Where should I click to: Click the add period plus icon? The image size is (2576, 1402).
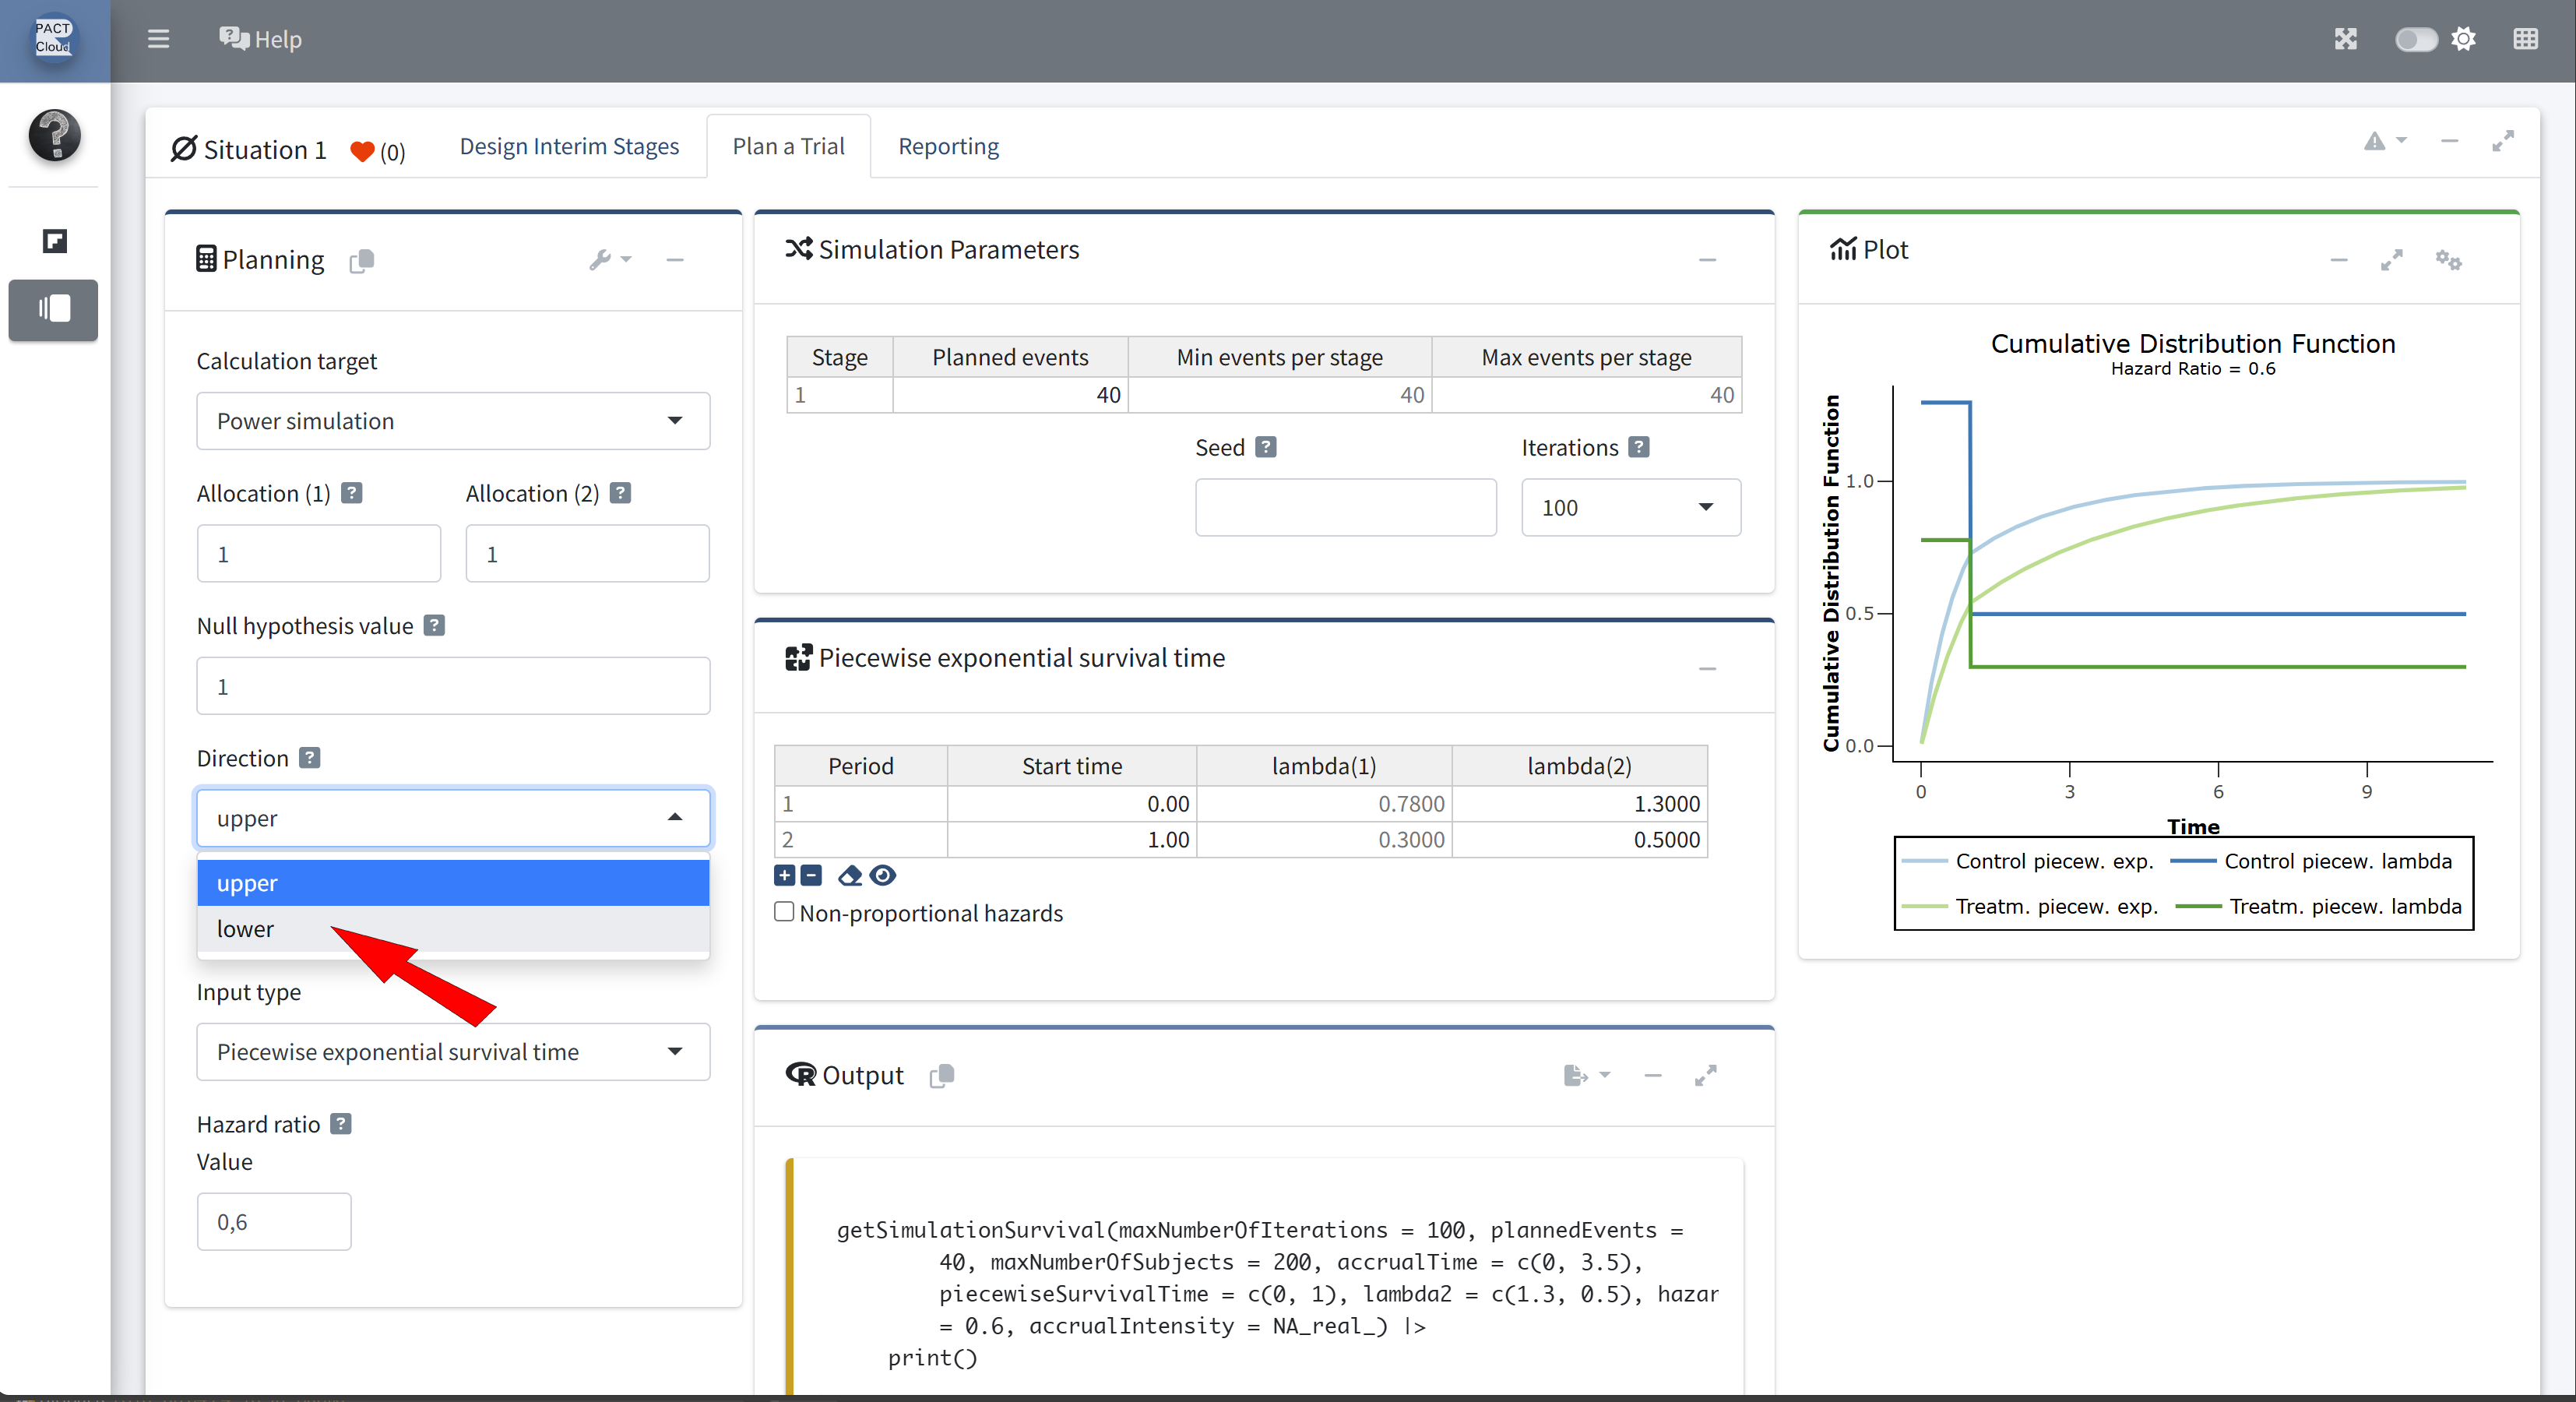[784, 876]
